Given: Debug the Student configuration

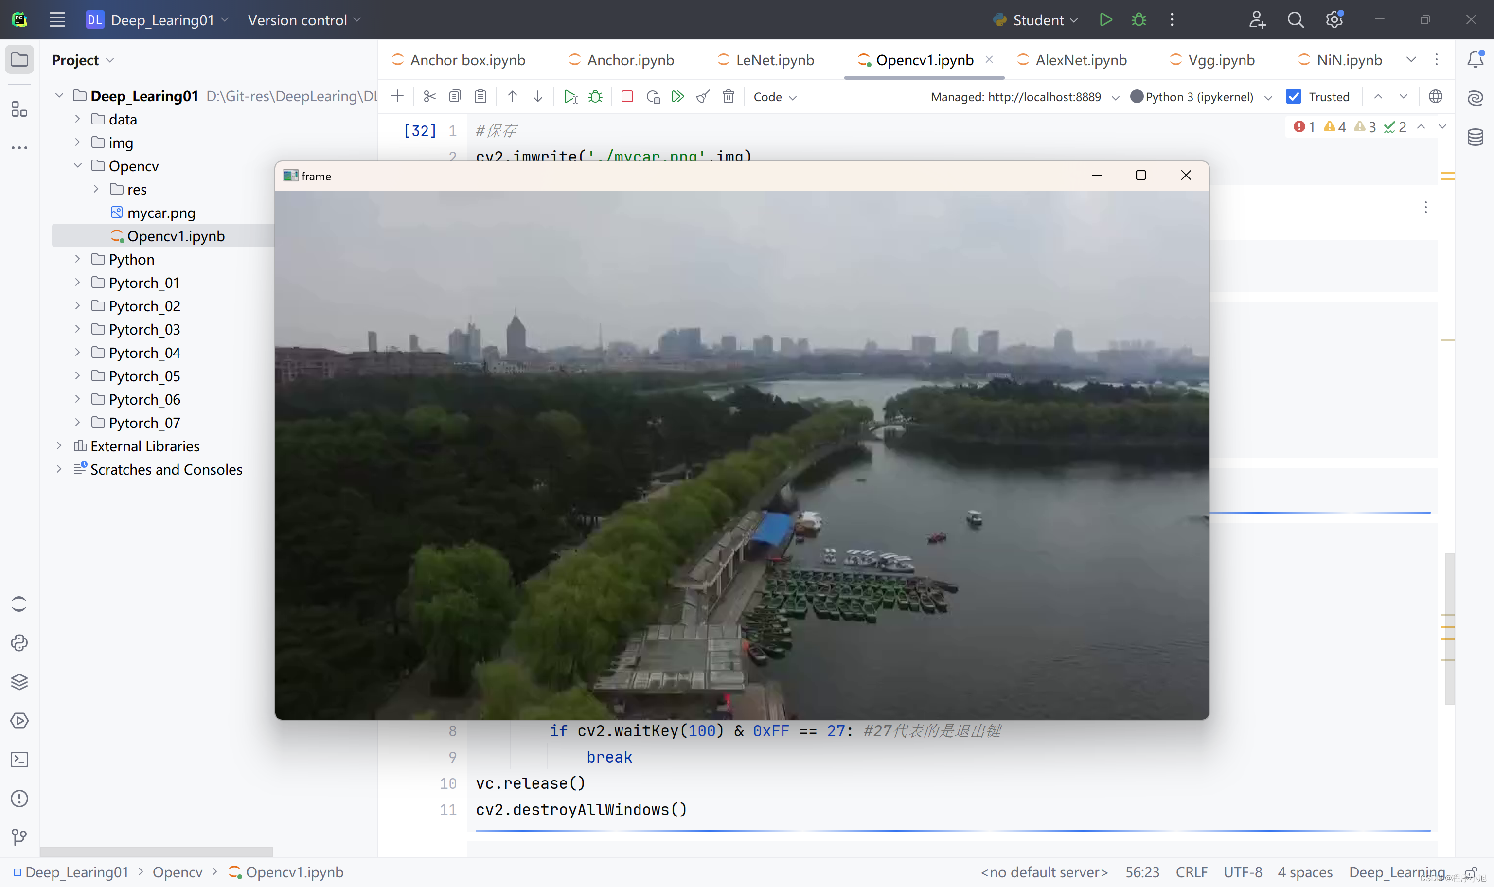Looking at the screenshot, I should [x=1139, y=20].
